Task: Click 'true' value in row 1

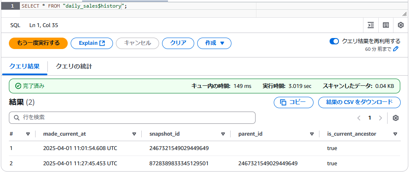Action: 332,148
